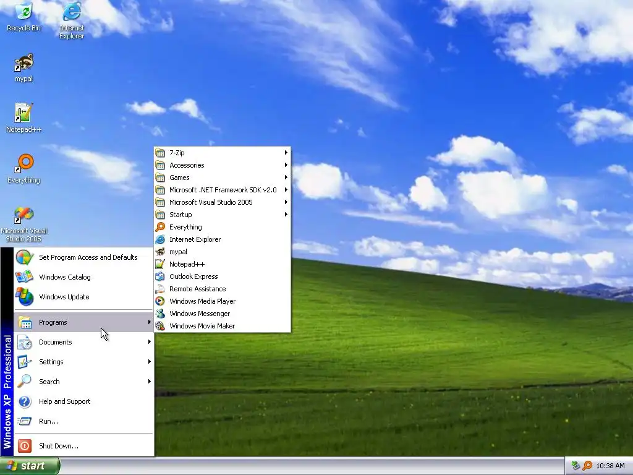Expand the Settings submenu arrow
Image resolution: width=633 pixels, height=475 pixels.
pos(150,361)
